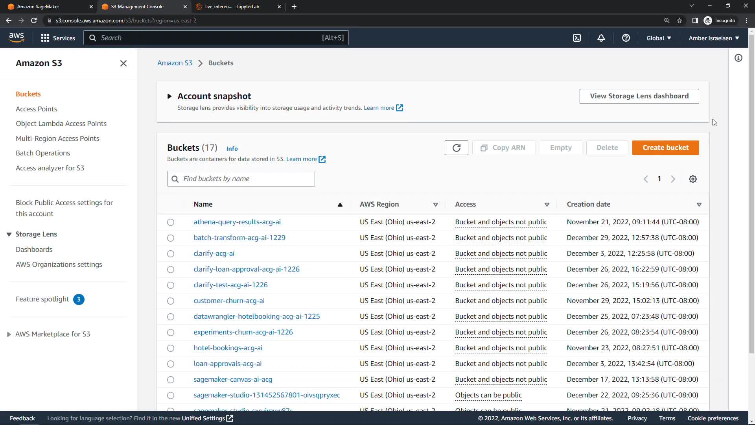Screen dimensions: 755x425
Task: Click the Create bucket button
Action: 665,148
